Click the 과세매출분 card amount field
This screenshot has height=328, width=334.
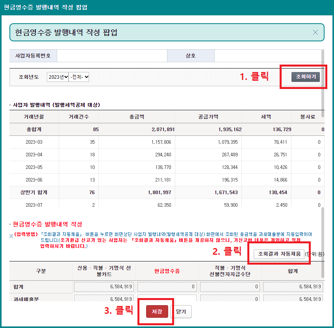click(104, 298)
